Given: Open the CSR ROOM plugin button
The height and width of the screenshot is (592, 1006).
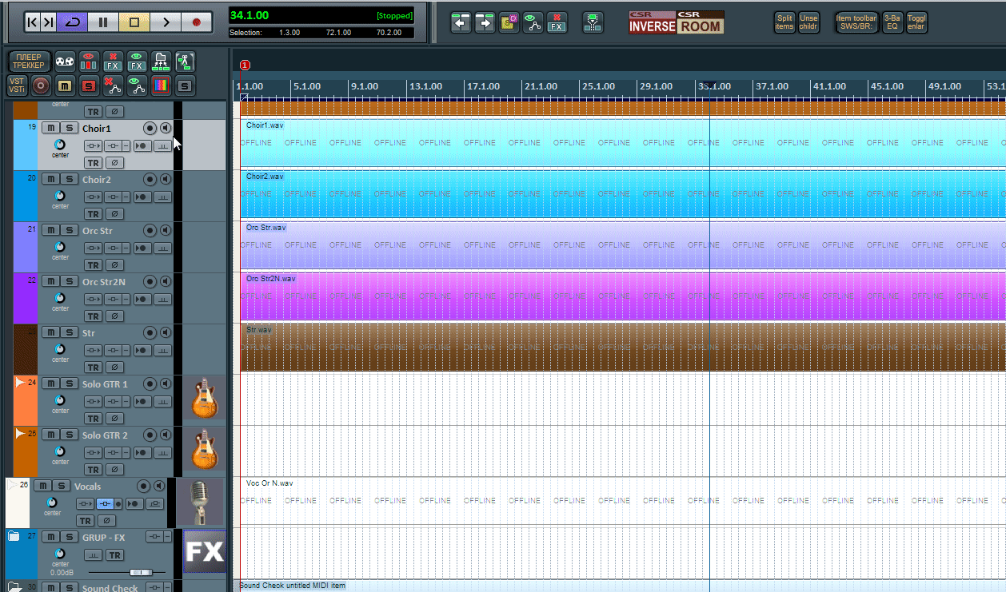Looking at the screenshot, I should pos(701,22).
